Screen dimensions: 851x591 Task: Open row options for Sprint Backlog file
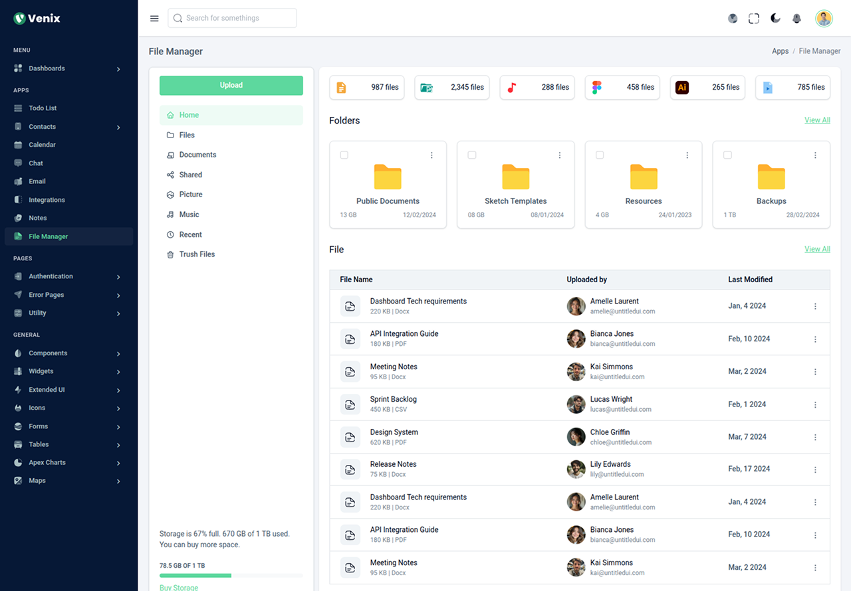pos(815,404)
